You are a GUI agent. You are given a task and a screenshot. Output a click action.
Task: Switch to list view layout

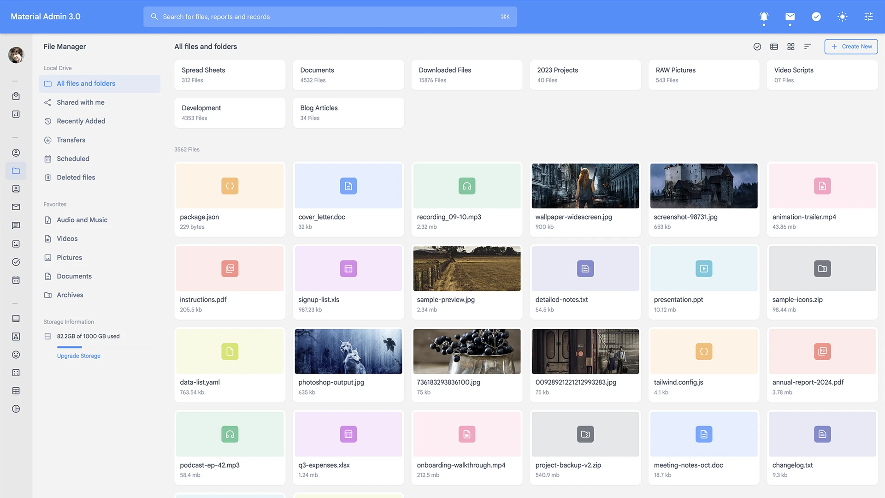pos(774,47)
